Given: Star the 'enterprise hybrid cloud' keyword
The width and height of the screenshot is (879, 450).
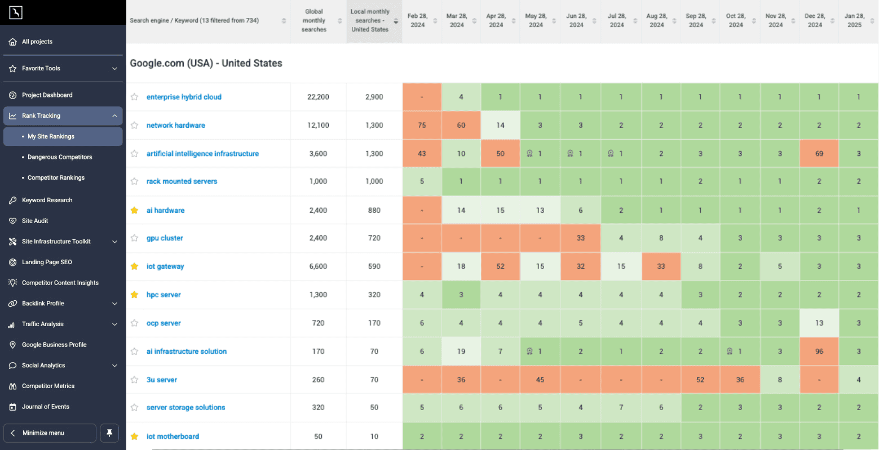Looking at the screenshot, I should [x=134, y=97].
